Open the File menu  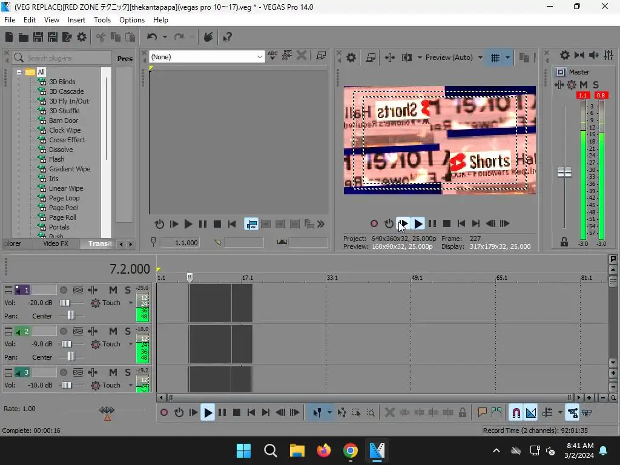pos(10,20)
